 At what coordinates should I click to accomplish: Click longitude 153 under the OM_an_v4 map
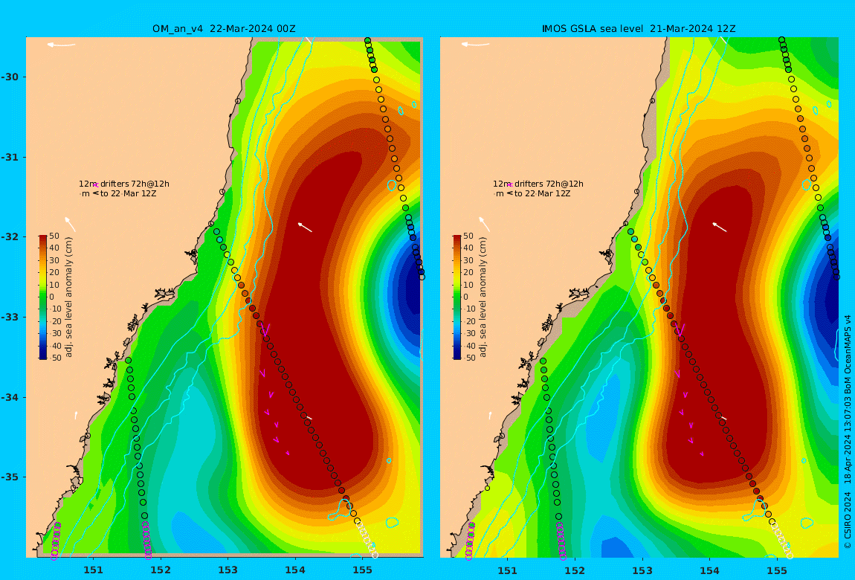(228, 571)
